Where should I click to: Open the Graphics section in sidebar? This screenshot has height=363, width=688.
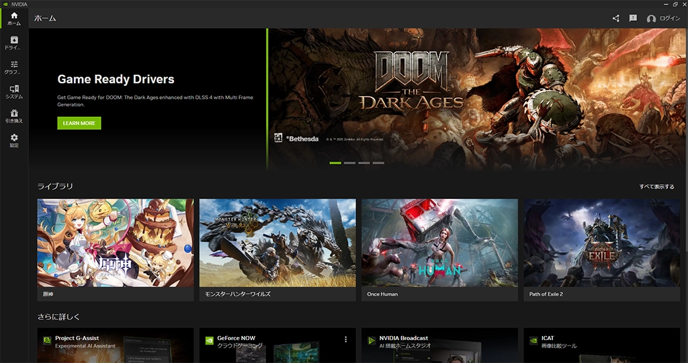click(x=14, y=67)
